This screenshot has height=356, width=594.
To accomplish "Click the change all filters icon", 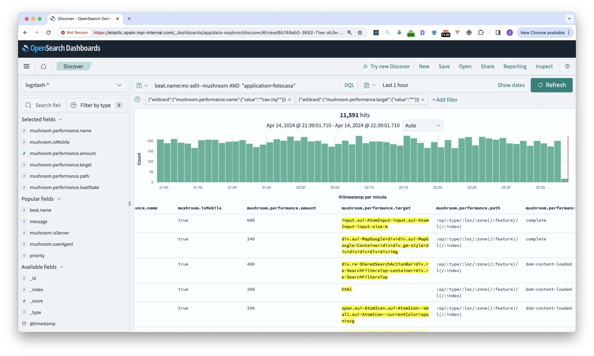I will [137, 99].
